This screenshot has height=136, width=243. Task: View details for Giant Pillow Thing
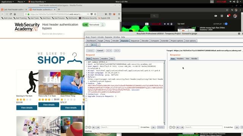[x=71, y=108]
